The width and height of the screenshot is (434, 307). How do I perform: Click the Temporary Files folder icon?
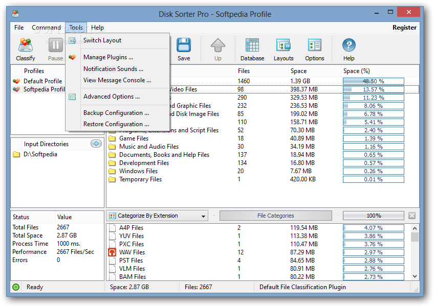pos(112,179)
